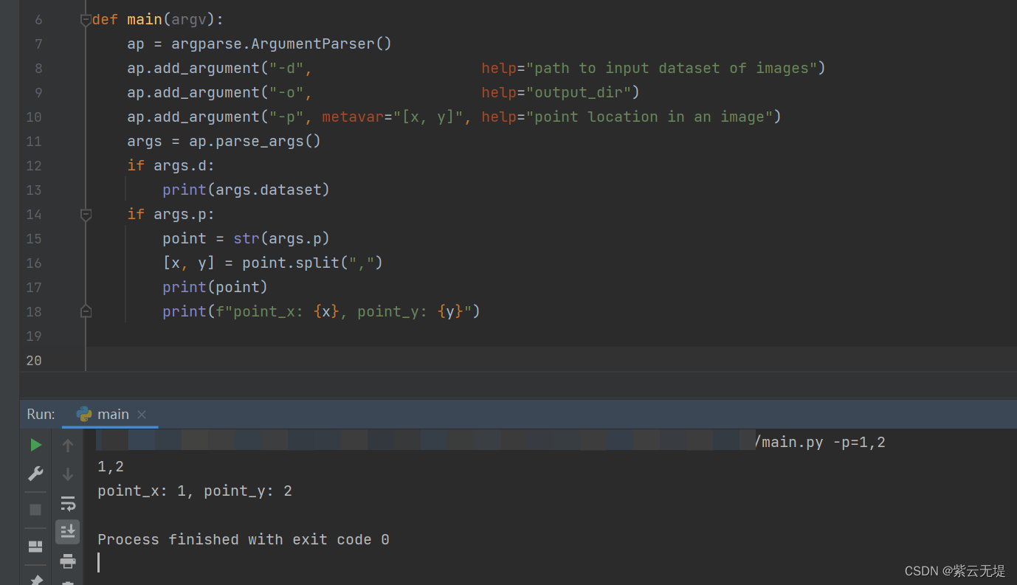Switch to the main run tab
1017x585 pixels.
point(111,414)
